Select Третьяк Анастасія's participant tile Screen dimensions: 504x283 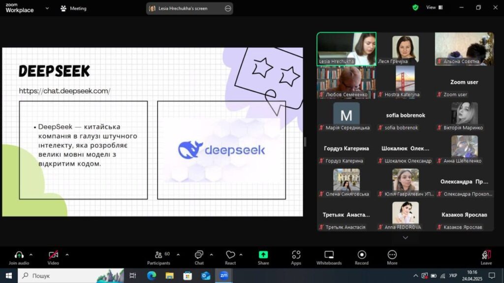(x=346, y=215)
